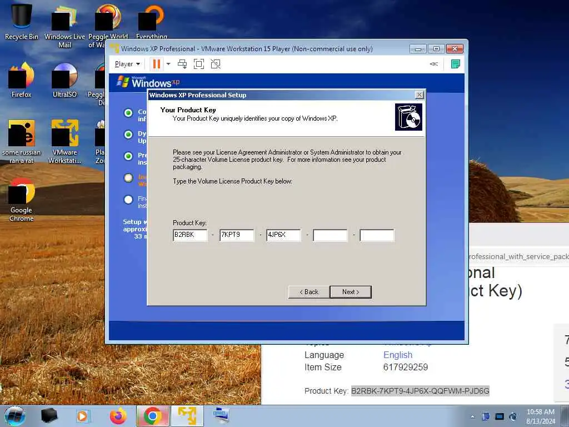Open Windows Live Mail desktop icon
569x427 pixels.
(64, 26)
